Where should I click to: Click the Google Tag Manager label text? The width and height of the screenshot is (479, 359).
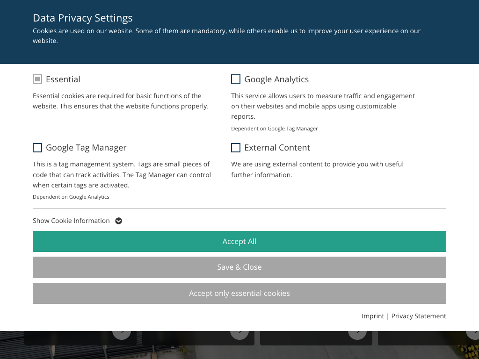[x=86, y=148]
